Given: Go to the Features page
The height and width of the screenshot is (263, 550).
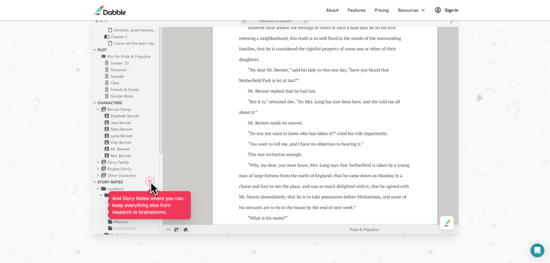Looking at the screenshot, I should pos(356,10).
